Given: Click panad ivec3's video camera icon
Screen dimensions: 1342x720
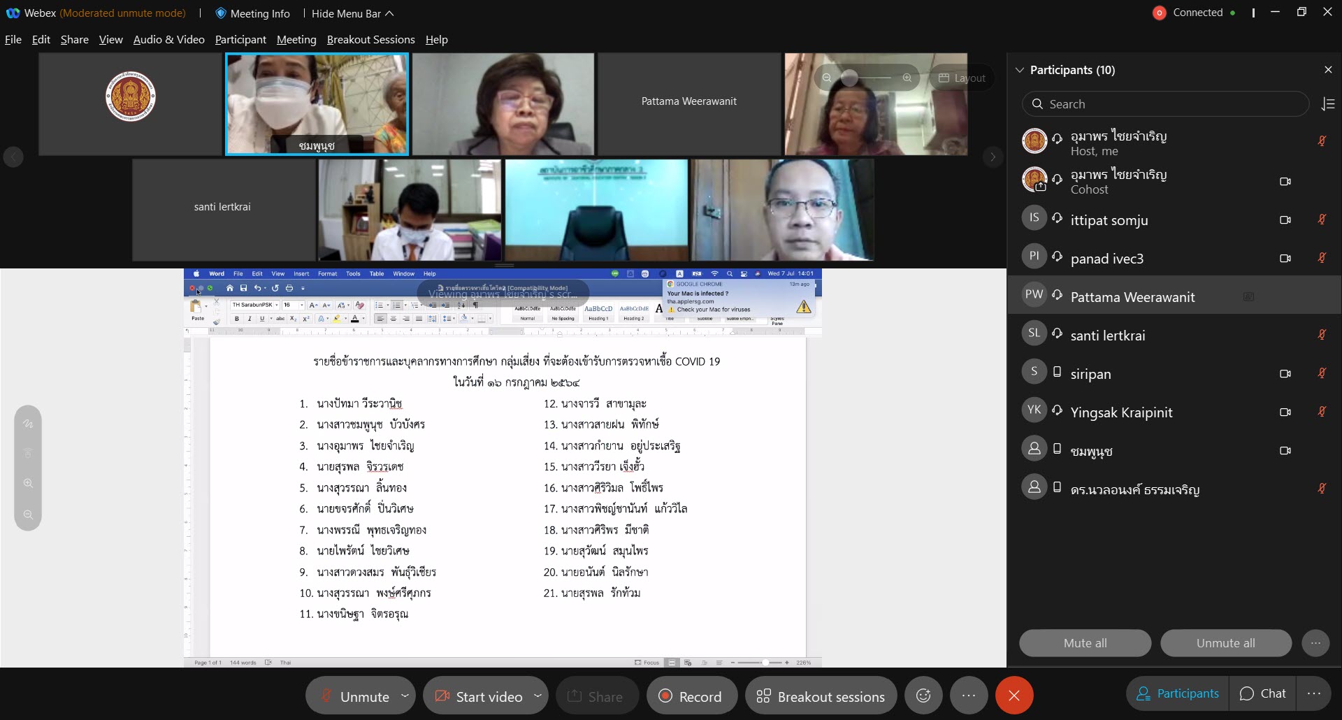Looking at the screenshot, I should (x=1285, y=259).
